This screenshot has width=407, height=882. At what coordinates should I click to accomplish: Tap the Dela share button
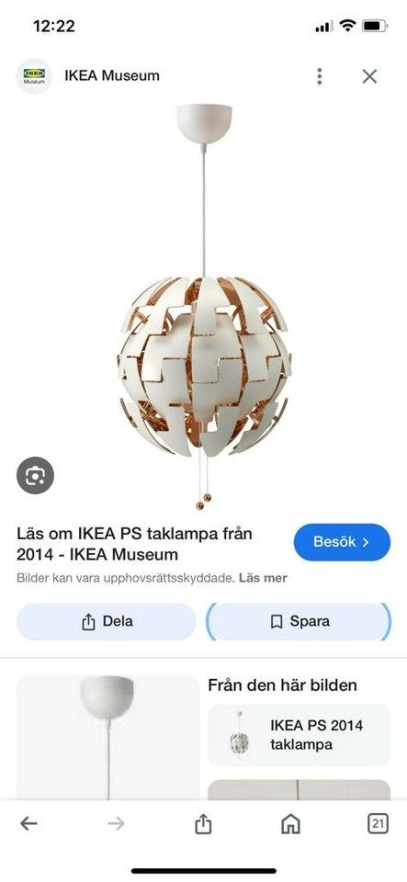click(x=107, y=622)
